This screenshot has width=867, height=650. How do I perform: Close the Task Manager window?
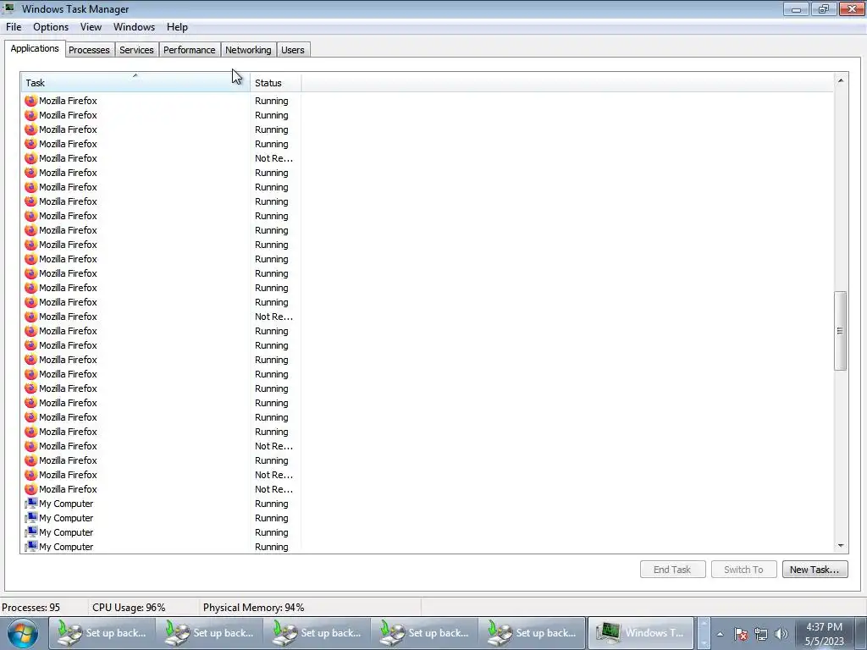coord(852,8)
